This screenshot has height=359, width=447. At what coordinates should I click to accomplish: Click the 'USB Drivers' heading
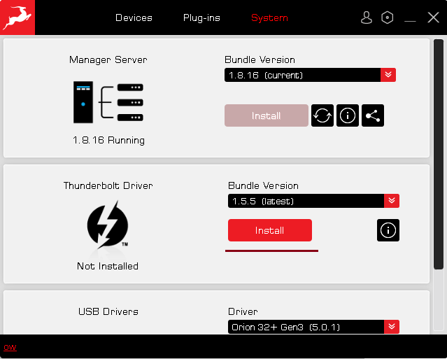108,311
